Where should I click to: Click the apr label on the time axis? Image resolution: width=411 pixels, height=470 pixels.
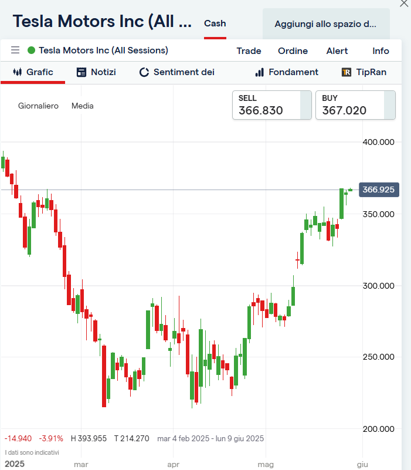[173, 465]
